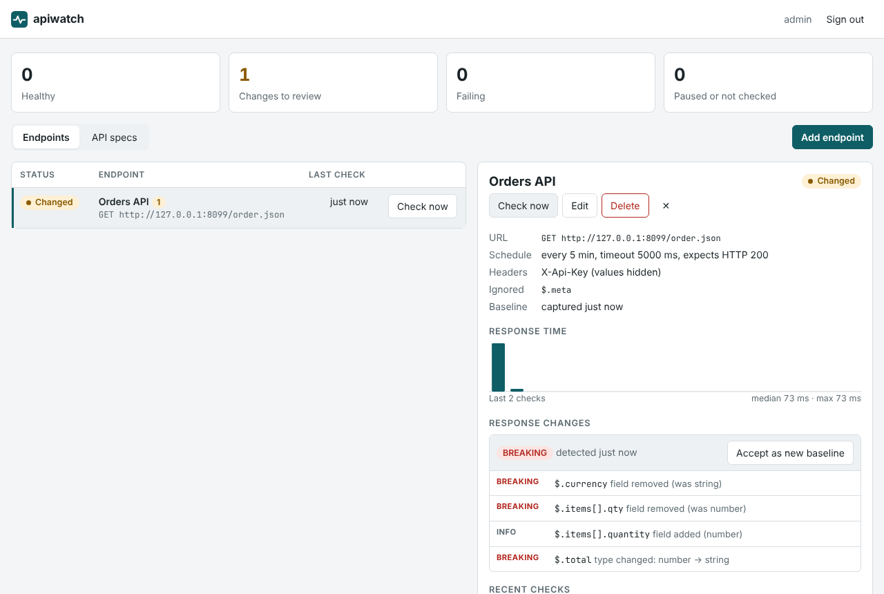The image size is (884, 594).
Task: Click the X-Api-Key headers value
Action: click(601, 272)
